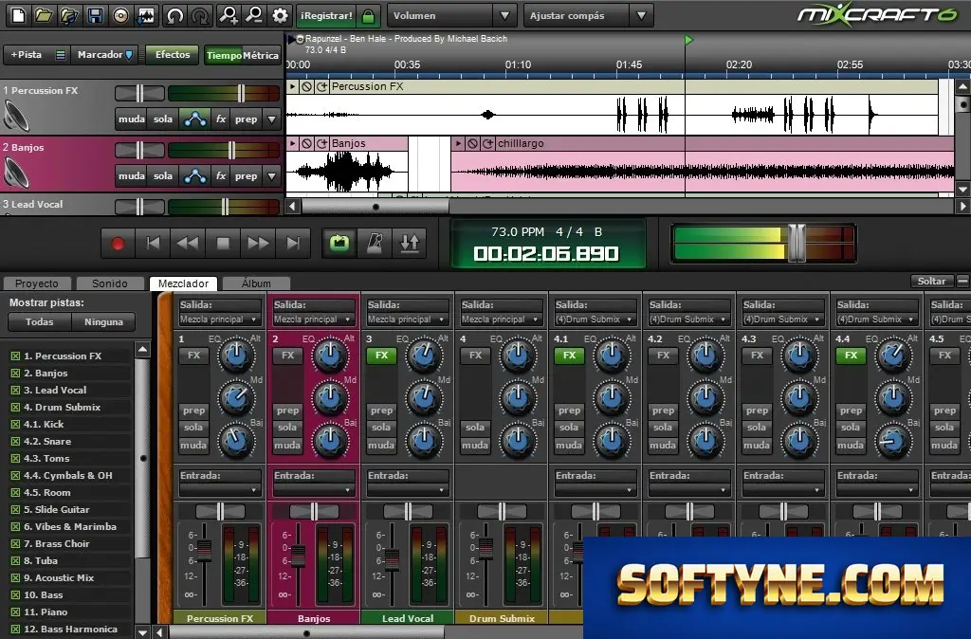Click the save project floppy icon
Screen dimensions: 971x639
click(95, 15)
